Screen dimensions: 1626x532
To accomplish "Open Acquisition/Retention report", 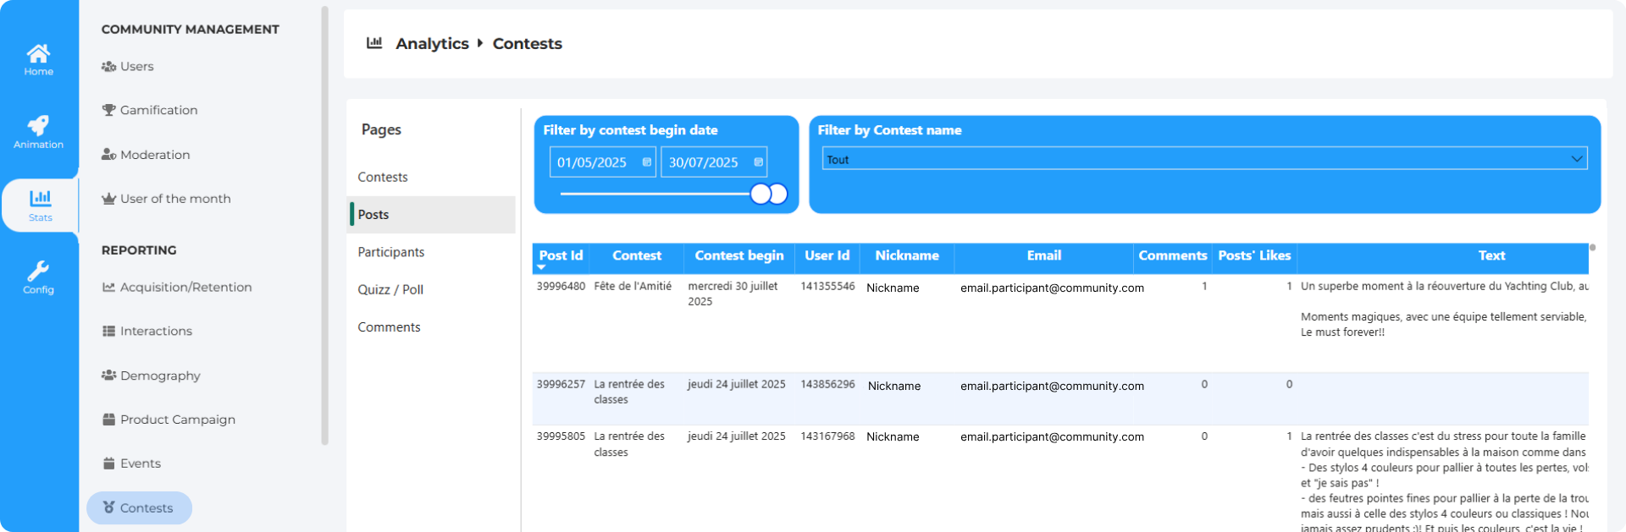I will click(x=185, y=288).
